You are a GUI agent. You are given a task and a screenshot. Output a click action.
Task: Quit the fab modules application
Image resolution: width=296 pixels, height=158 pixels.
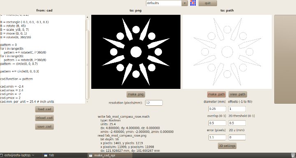(208, 3)
